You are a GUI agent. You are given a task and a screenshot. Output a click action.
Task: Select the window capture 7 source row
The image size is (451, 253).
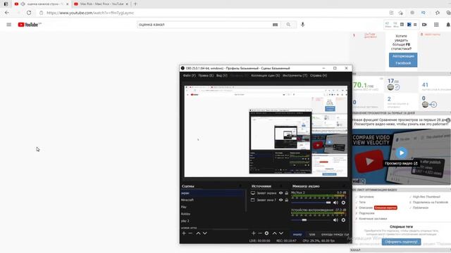[269, 200]
